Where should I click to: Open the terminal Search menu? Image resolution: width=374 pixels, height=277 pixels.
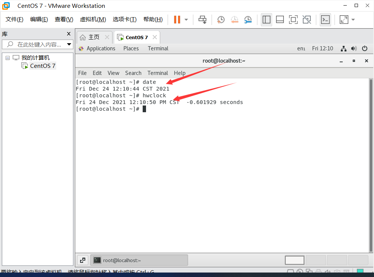133,73
